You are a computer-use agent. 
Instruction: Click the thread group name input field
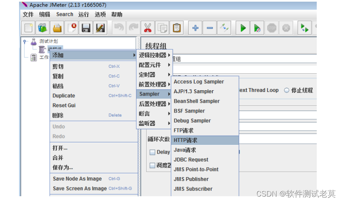pos(244,59)
